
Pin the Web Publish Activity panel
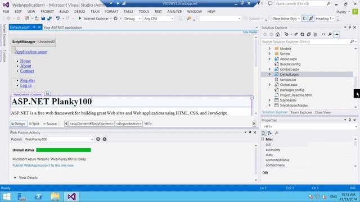[250, 132]
